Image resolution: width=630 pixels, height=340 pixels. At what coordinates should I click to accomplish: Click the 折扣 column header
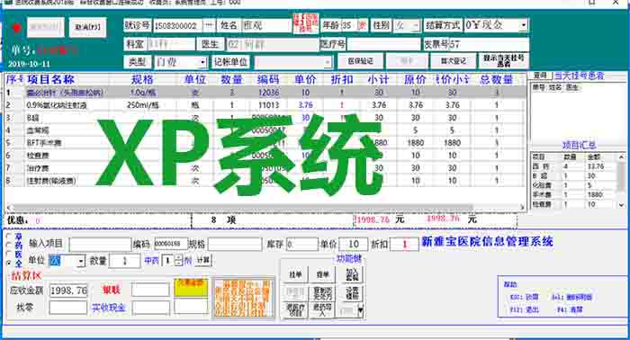pyautogui.click(x=342, y=79)
